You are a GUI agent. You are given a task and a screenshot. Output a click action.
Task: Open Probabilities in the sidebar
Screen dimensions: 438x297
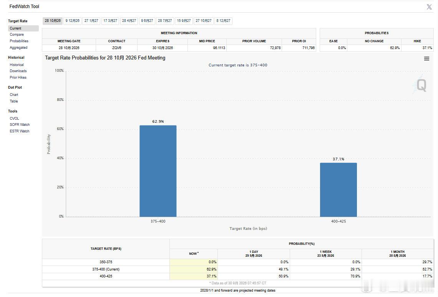19,41
